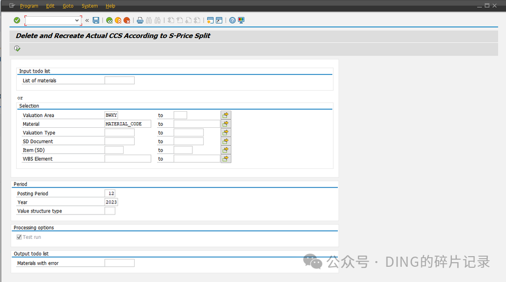Click the 'Materials with error' label text
Screen dimensions: 506x282
[38, 263]
